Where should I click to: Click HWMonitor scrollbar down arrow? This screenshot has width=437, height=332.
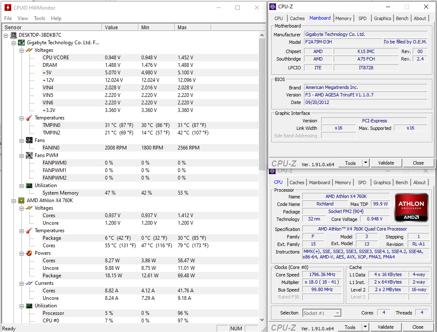[x=262, y=320]
